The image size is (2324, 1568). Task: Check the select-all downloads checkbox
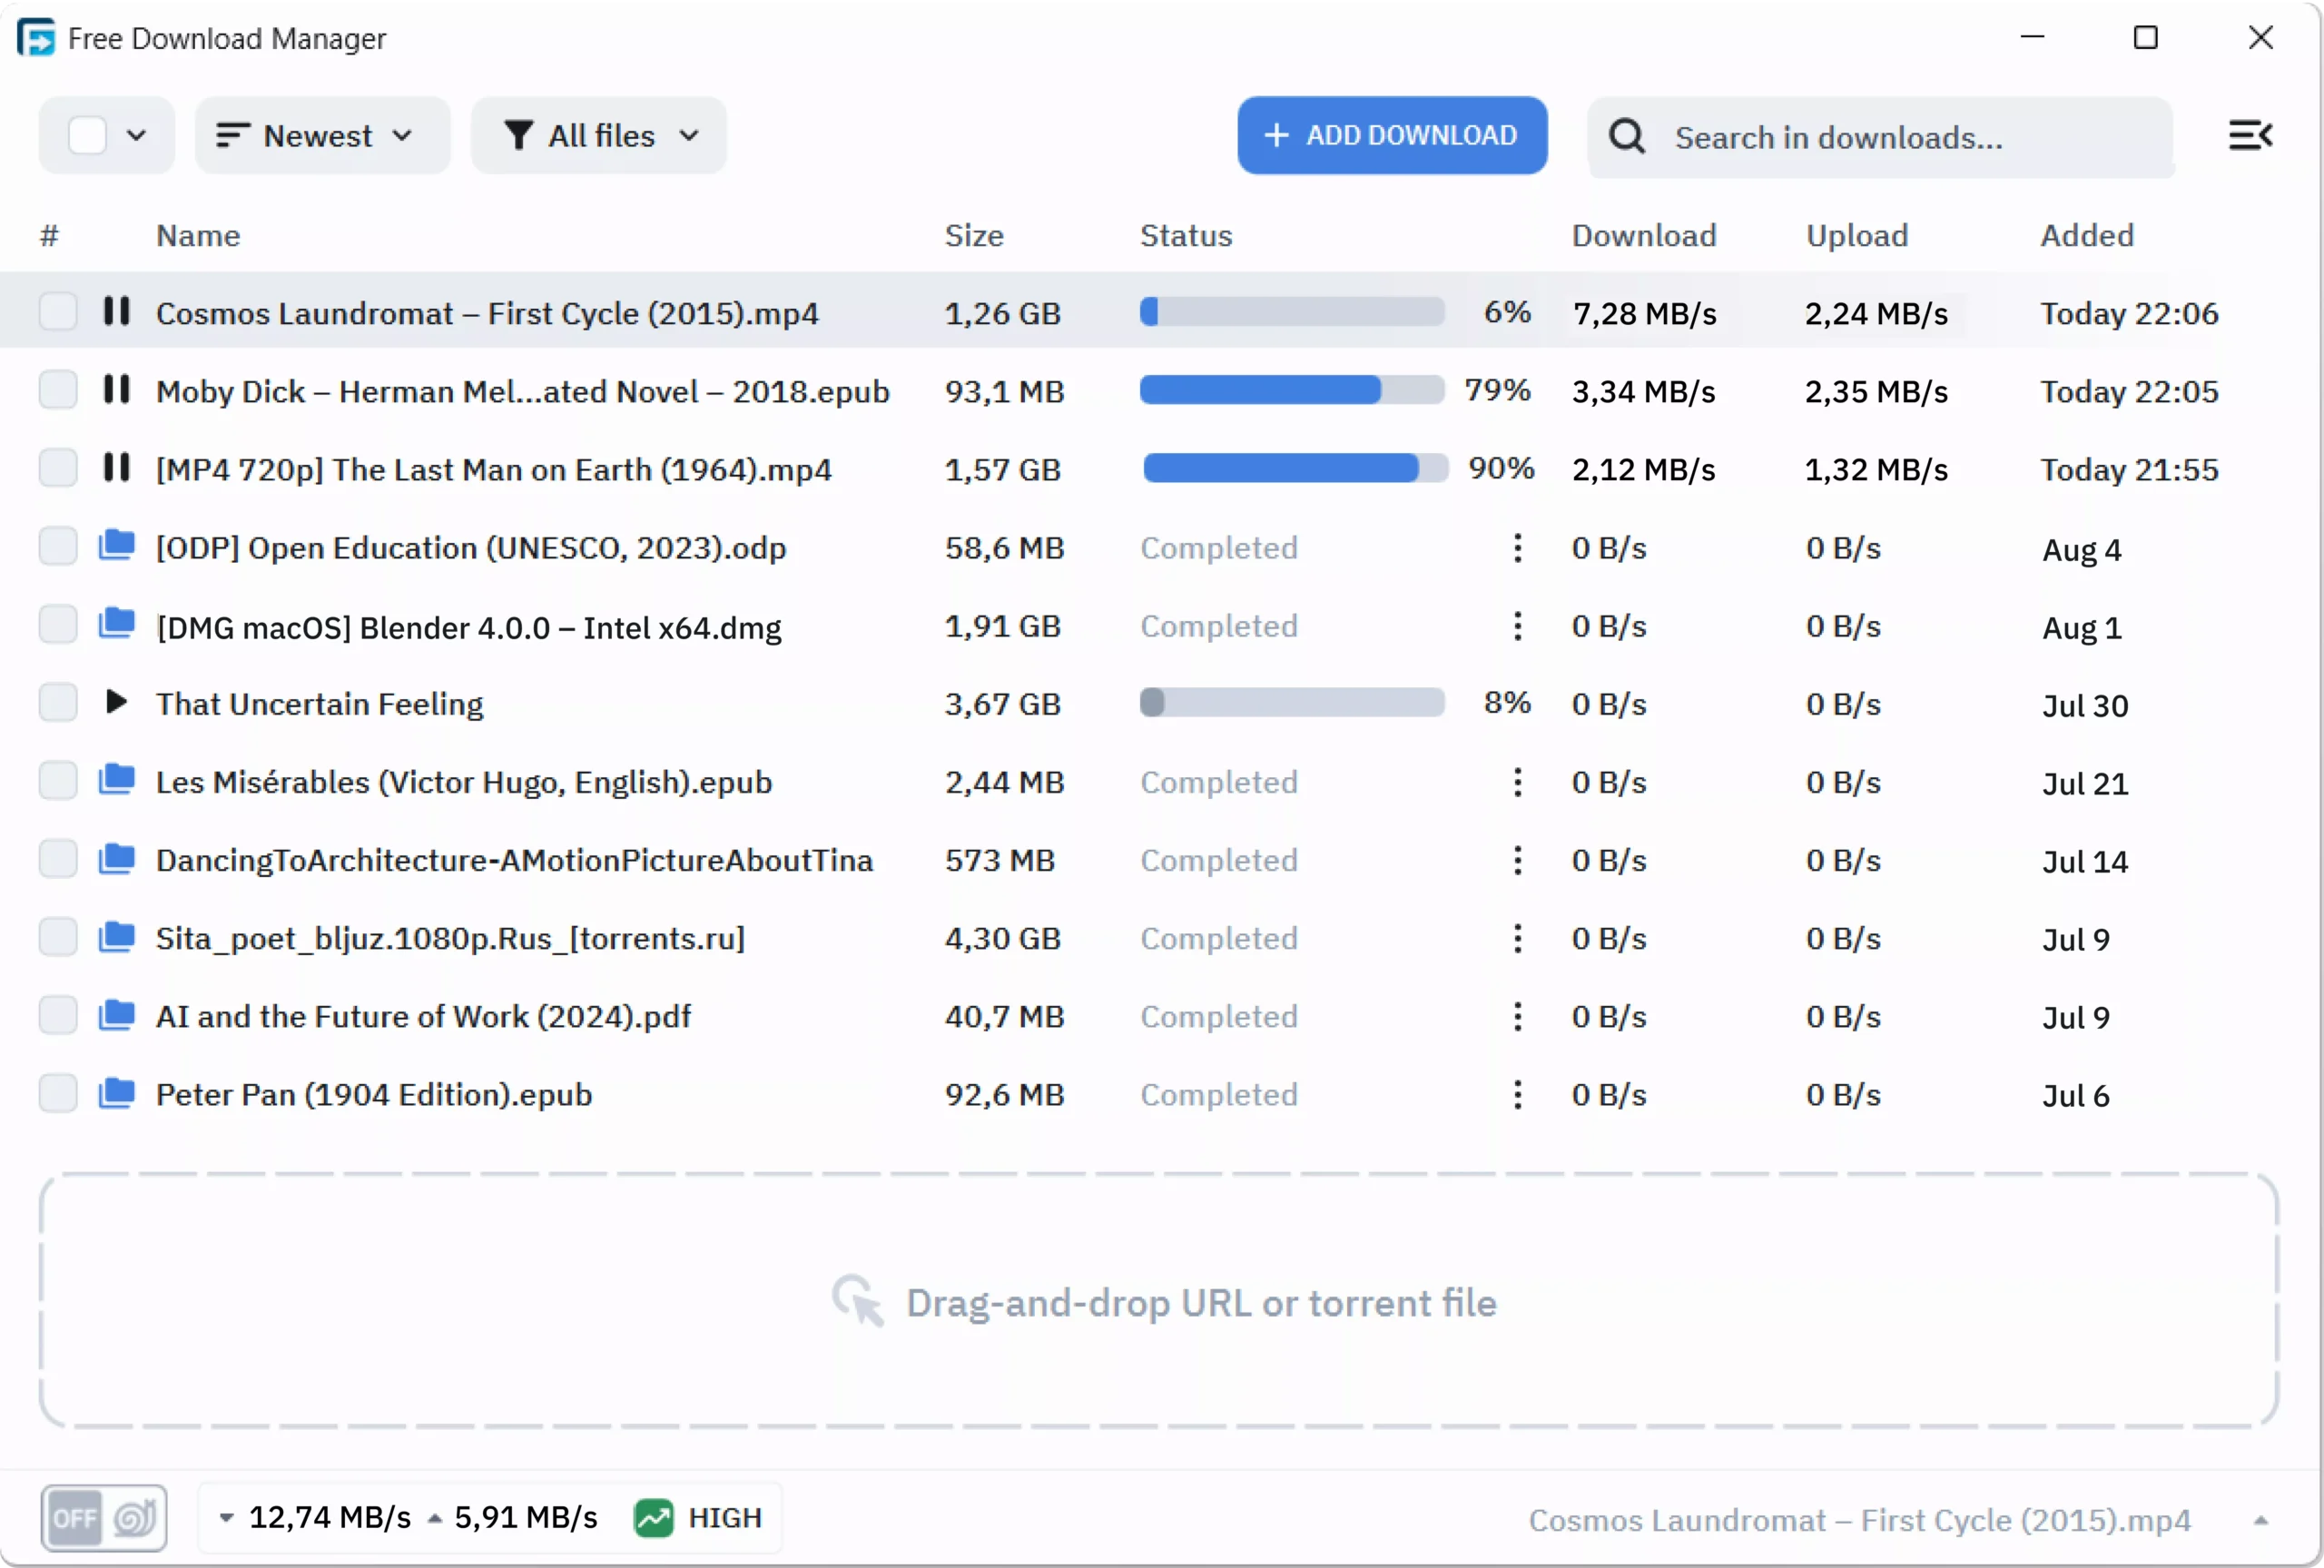coord(88,135)
